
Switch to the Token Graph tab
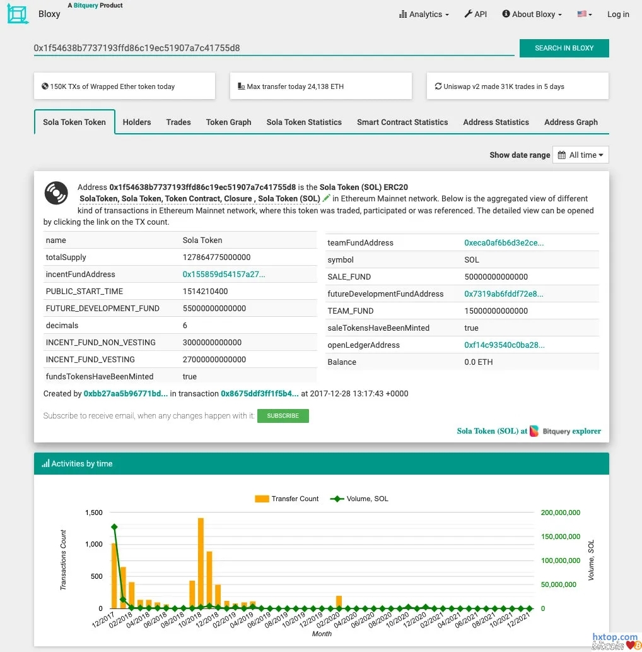coord(228,122)
